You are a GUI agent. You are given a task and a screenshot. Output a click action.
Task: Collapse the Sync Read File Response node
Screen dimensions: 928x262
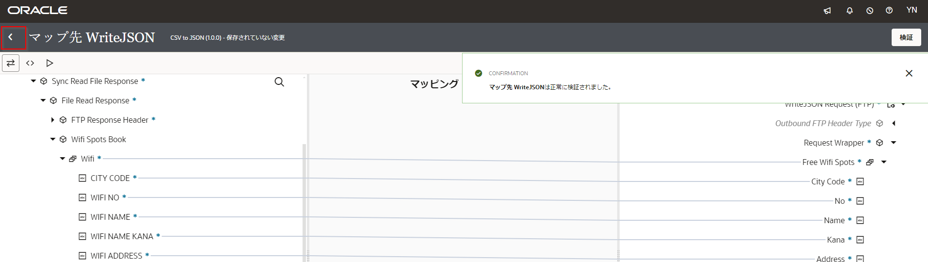33,81
